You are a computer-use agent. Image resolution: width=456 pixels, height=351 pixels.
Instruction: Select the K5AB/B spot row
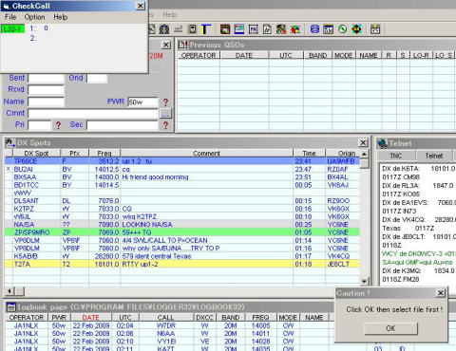[x=182, y=256]
